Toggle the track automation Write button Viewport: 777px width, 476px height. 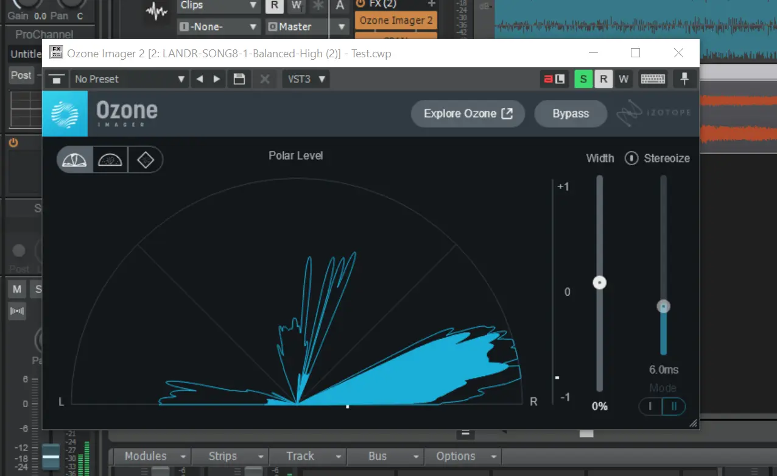coord(296,5)
